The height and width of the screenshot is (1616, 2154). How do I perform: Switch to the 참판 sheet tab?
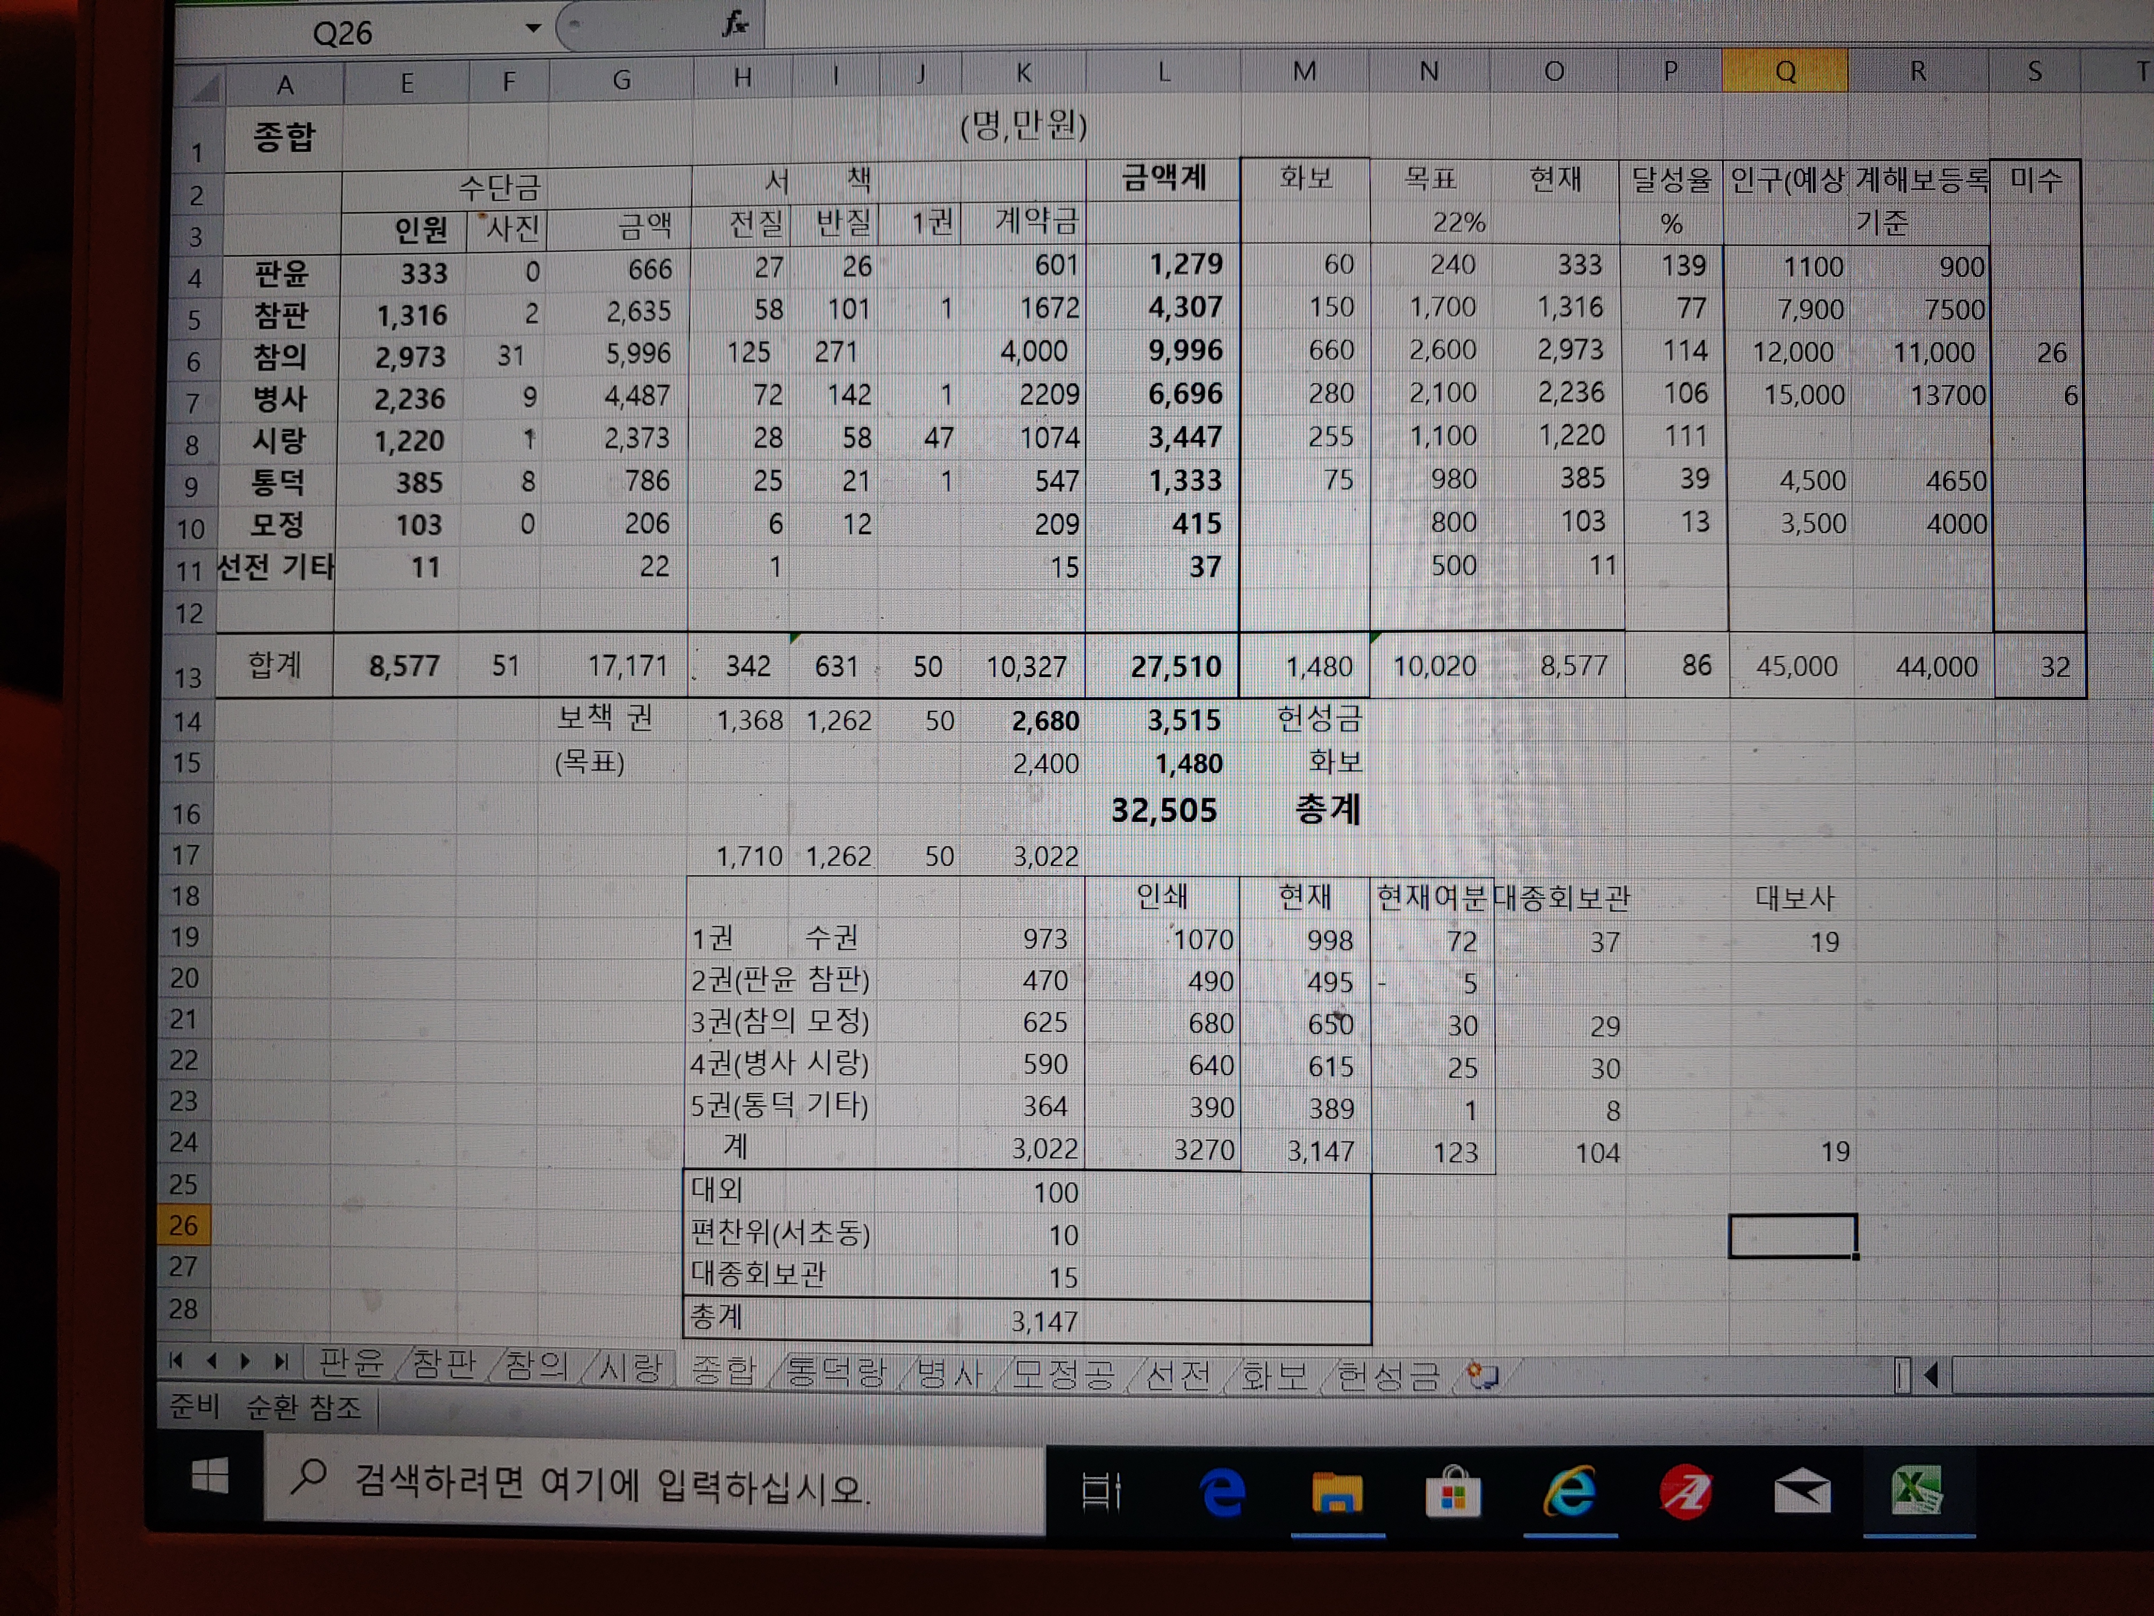coord(444,1363)
